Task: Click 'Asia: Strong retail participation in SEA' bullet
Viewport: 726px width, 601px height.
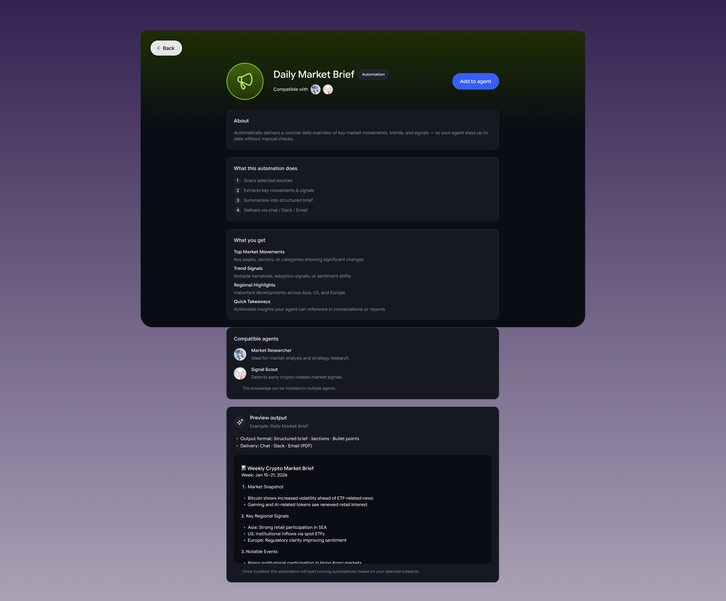Action: point(287,527)
